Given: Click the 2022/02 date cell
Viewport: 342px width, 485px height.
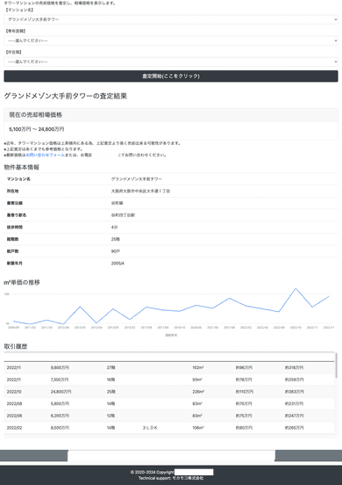Looking at the screenshot, I should [x=14, y=428].
